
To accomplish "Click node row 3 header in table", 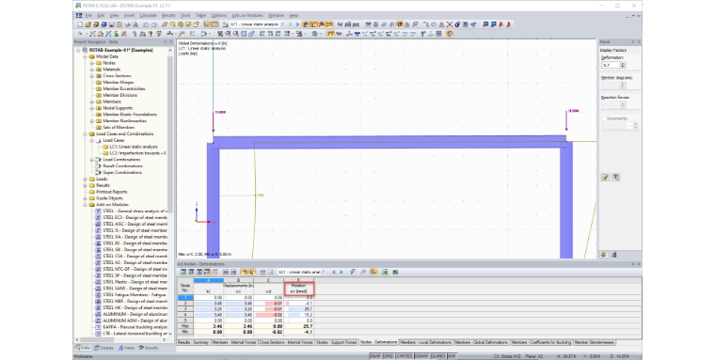I will click(185, 309).
